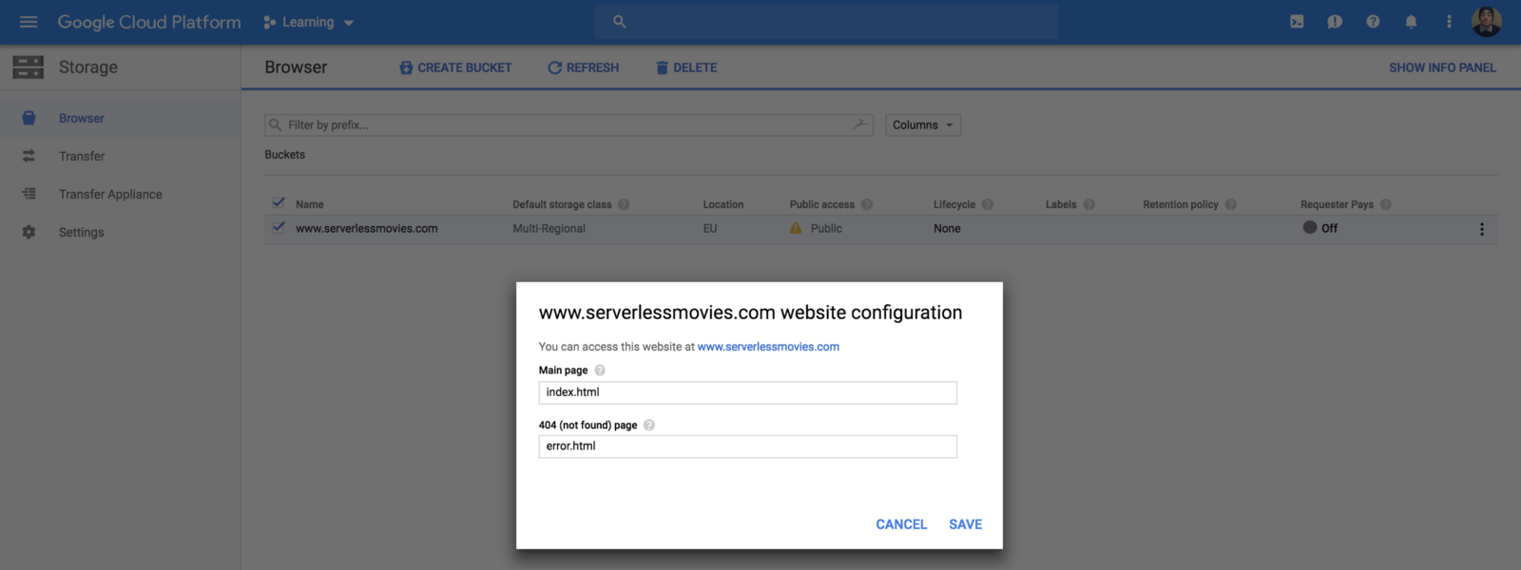Open the Columns dropdown
Viewport: 1521px width, 570px height.
tap(922, 125)
